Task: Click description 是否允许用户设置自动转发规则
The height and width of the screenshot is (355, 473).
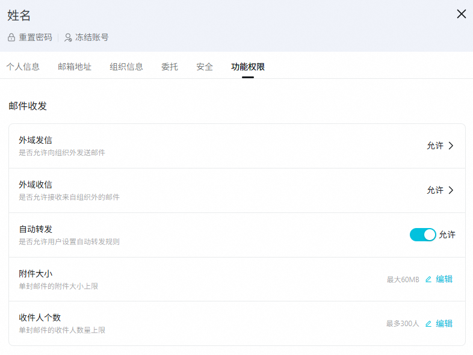Action: click(69, 242)
